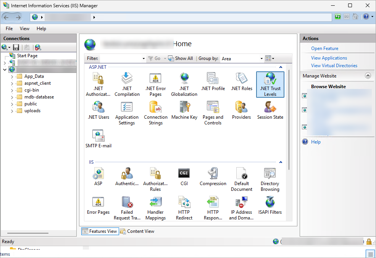Click the Open Feature action link

[x=325, y=48]
